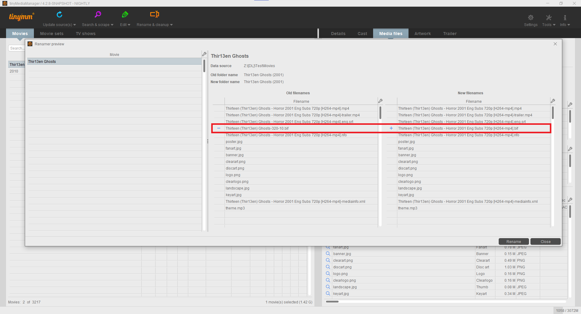
Task: Open preview of banner.jpg via its magnifier icon
Action: 328,254
